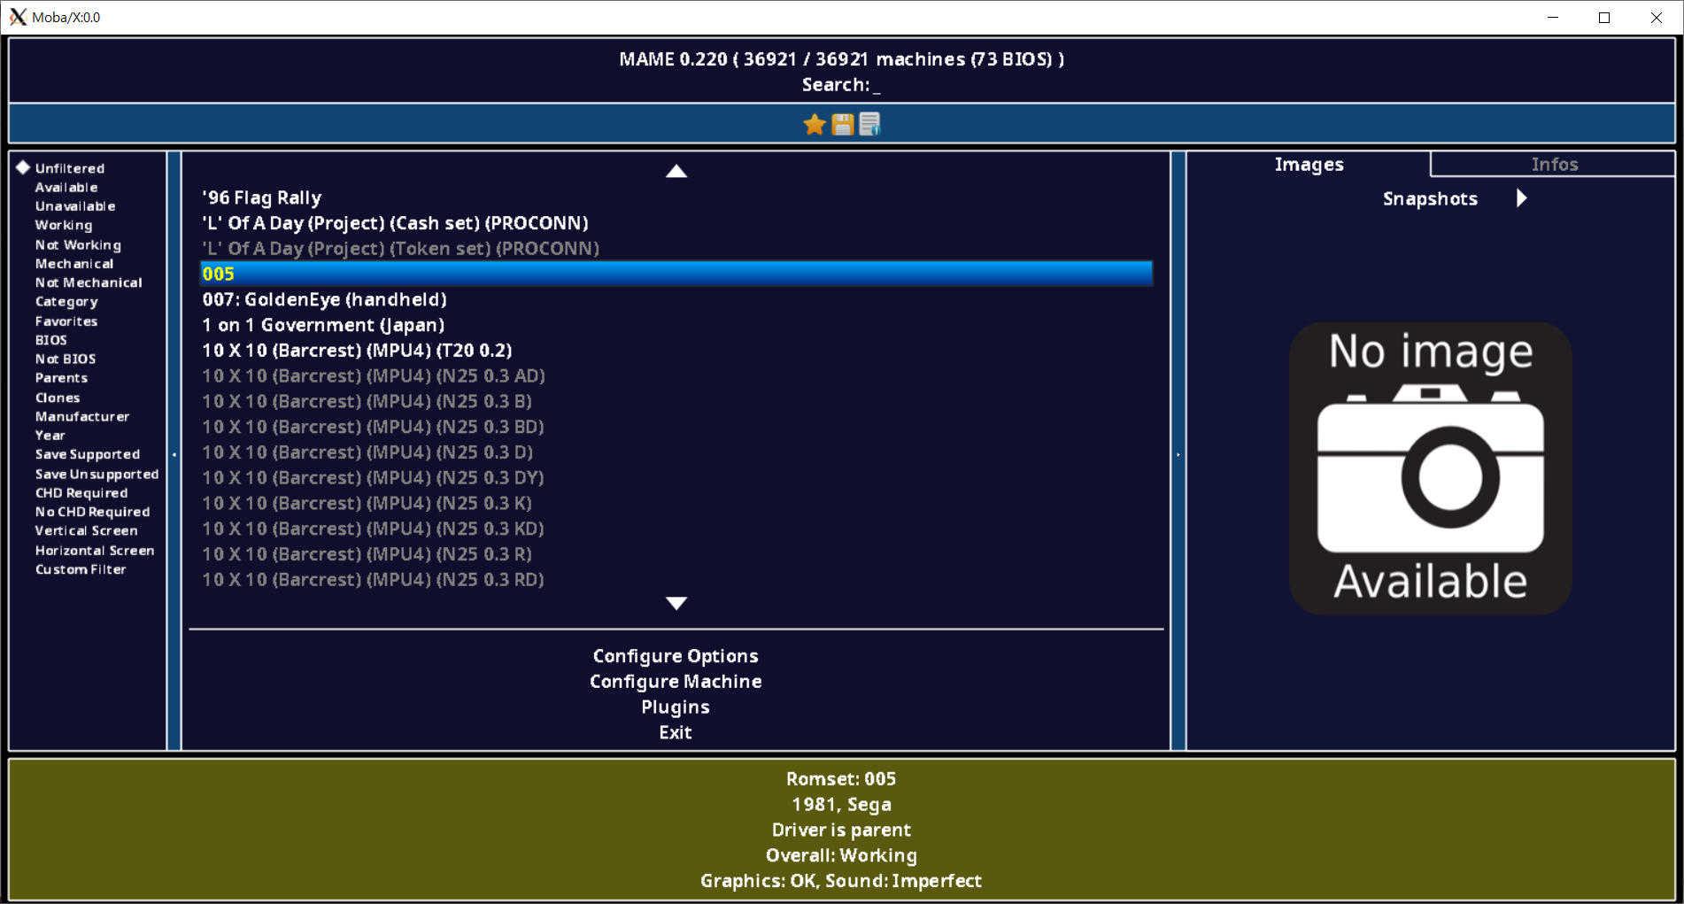Click the Moba/X window app icon
1684x904 pixels.
[x=18, y=17]
